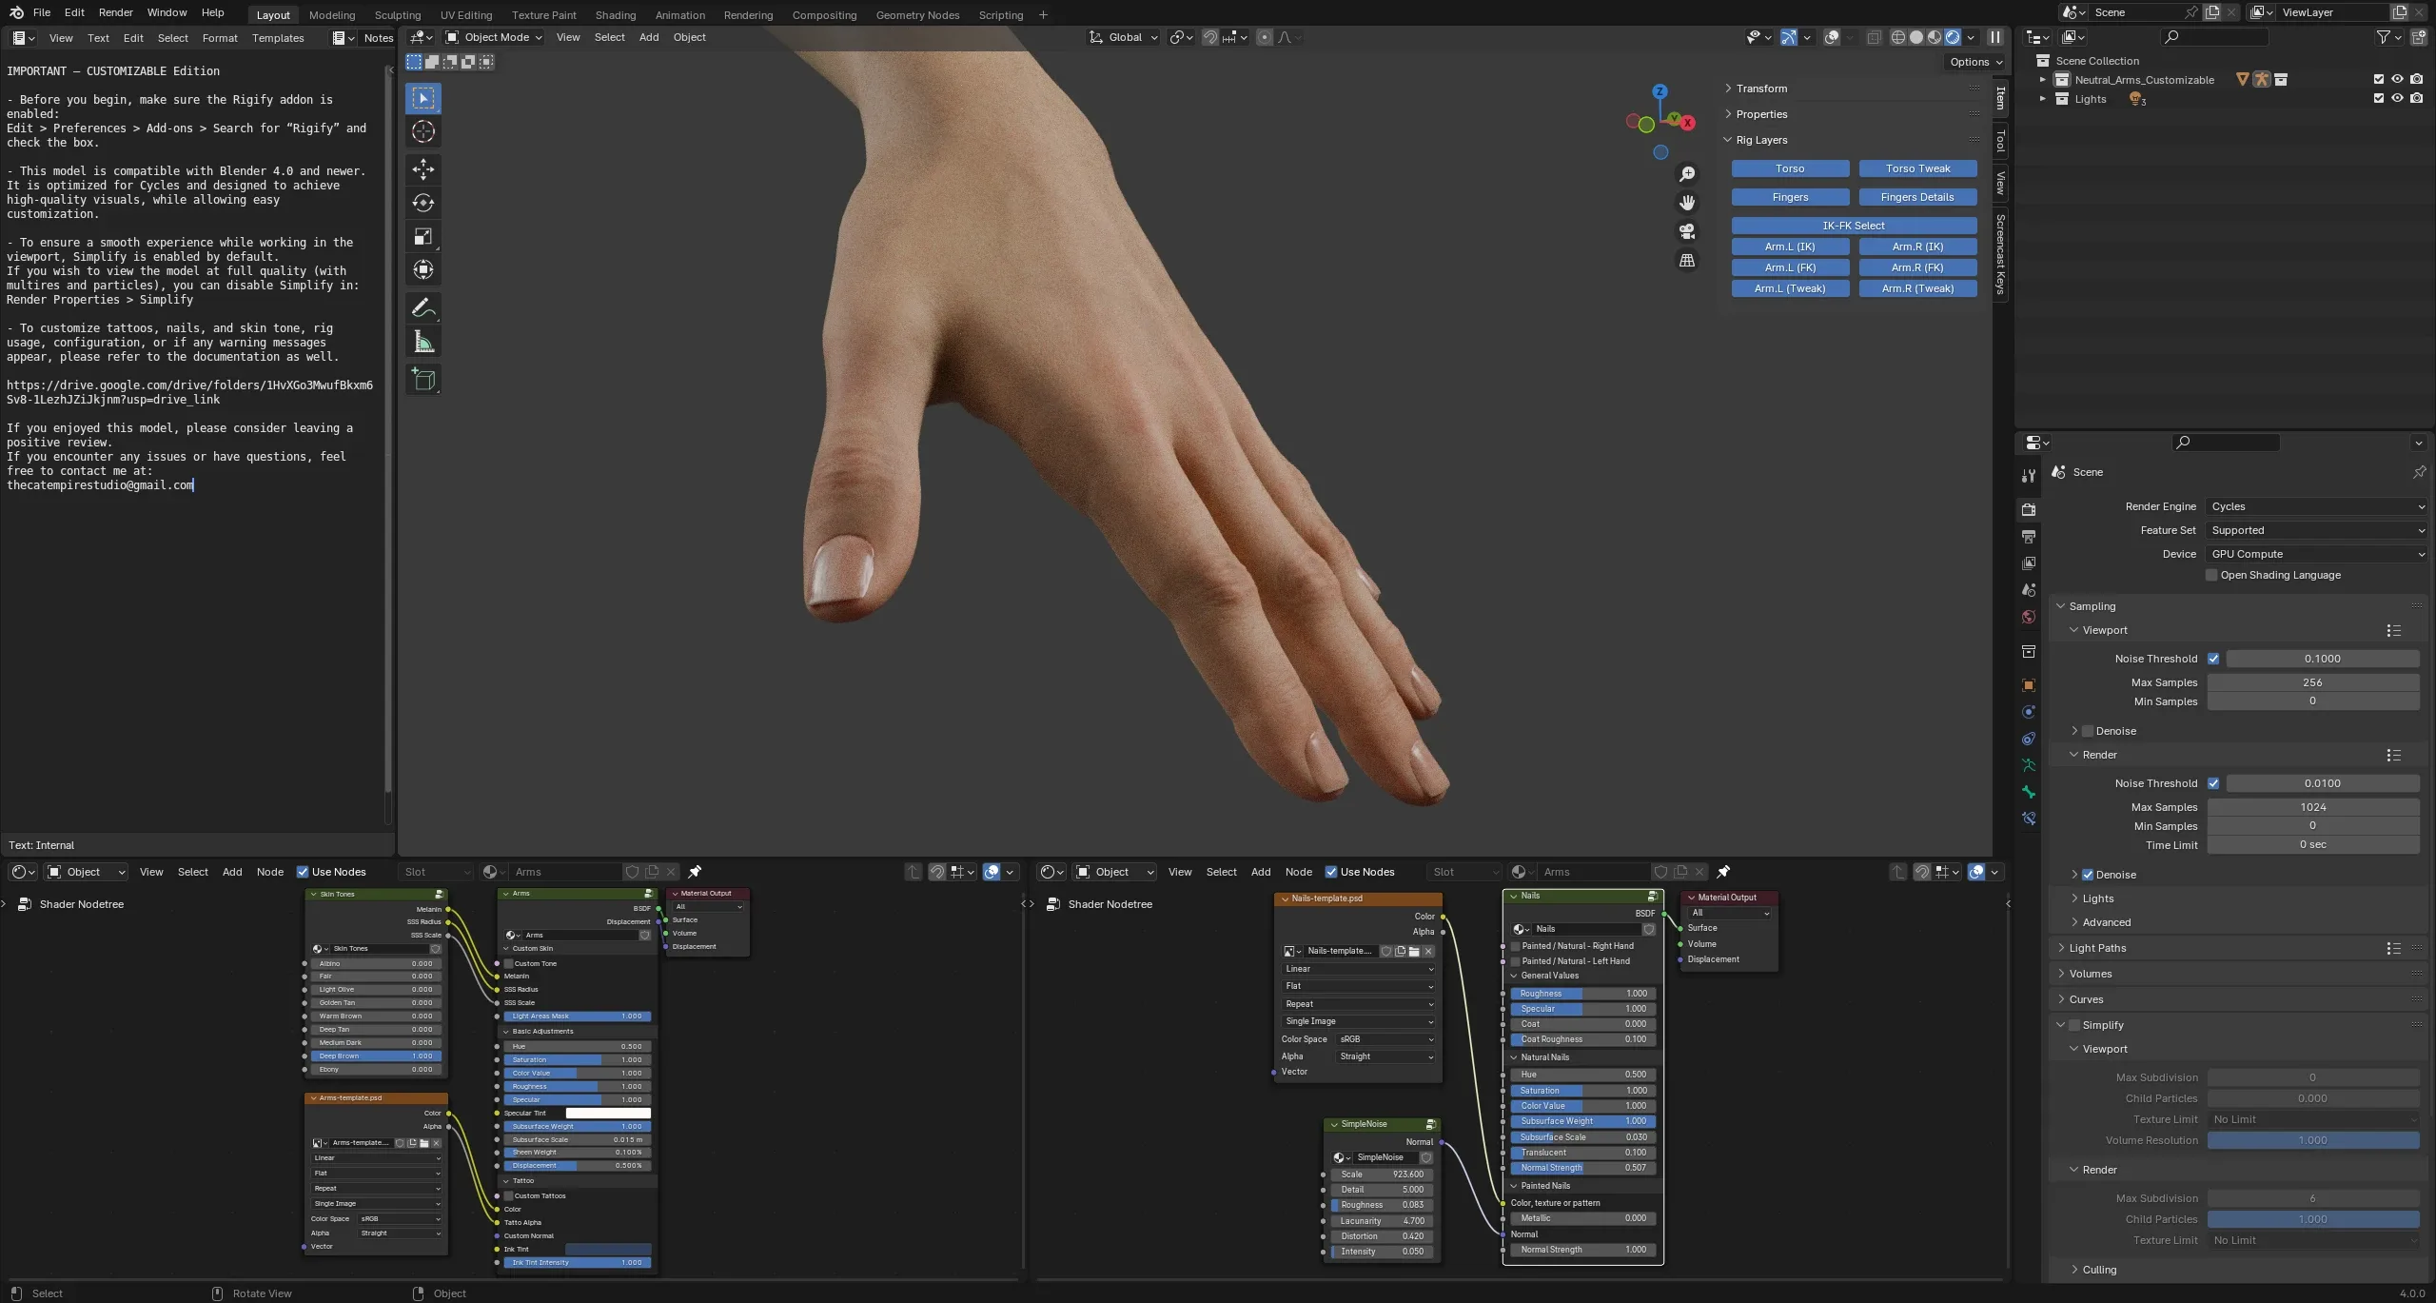Click the Fingers rig layer button
This screenshot has height=1303, width=2436.
[1790, 197]
